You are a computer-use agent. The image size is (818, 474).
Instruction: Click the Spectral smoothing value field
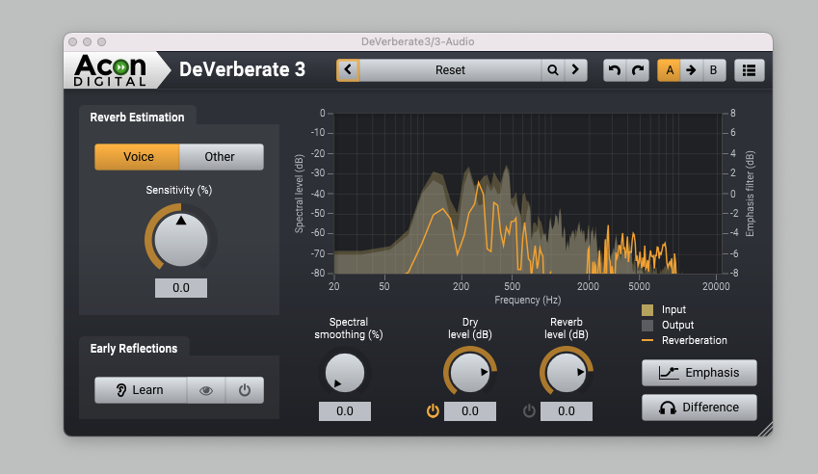(x=344, y=411)
